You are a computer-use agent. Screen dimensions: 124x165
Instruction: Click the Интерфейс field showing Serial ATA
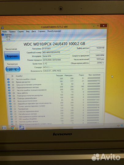pos(56,56)
